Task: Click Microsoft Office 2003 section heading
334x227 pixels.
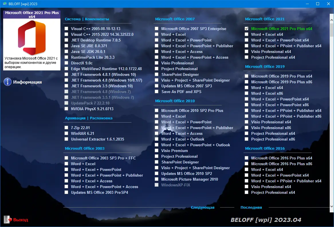Action: tap(85, 148)
